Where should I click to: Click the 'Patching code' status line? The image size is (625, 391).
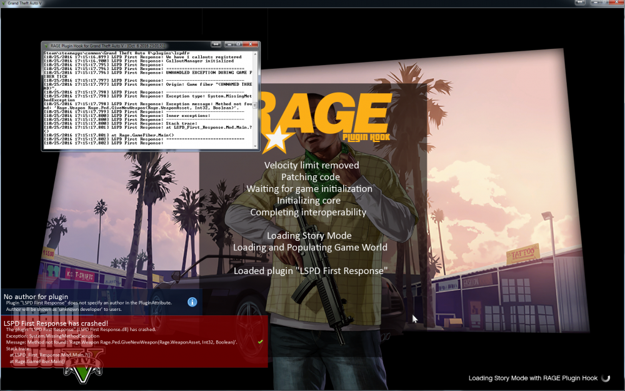pyautogui.click(x=311, y=177)
